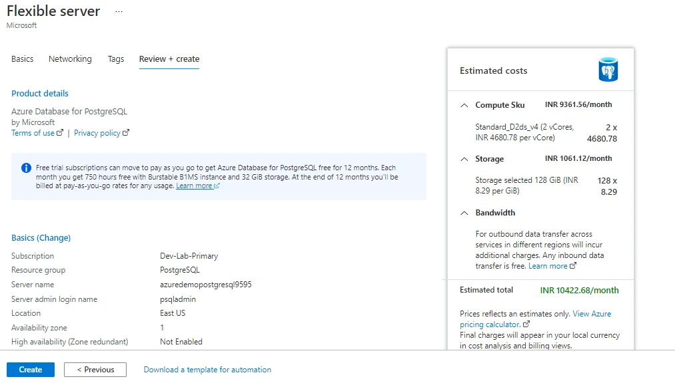Switch to the Basics tab
675x385 pixels.
[x=22, y=59]
